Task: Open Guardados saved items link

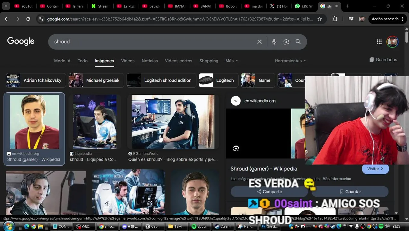Action: tap(383, 60)
